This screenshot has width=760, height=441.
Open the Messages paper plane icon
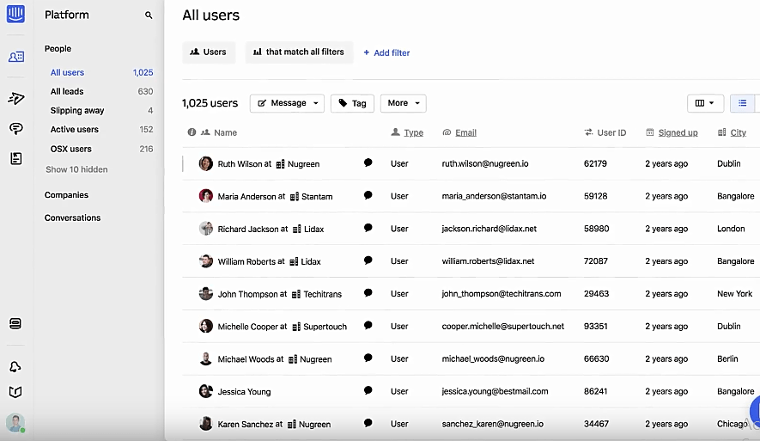15,98
